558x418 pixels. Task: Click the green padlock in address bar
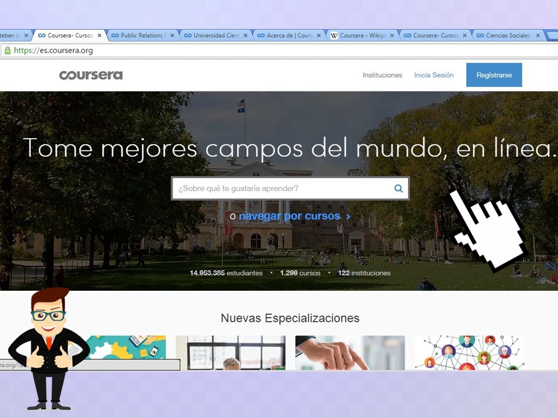click(x=7, y=50)
